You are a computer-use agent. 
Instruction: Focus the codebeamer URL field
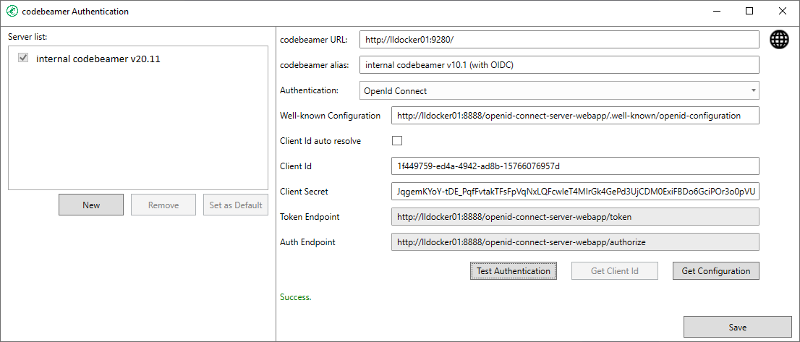point(559,40)
